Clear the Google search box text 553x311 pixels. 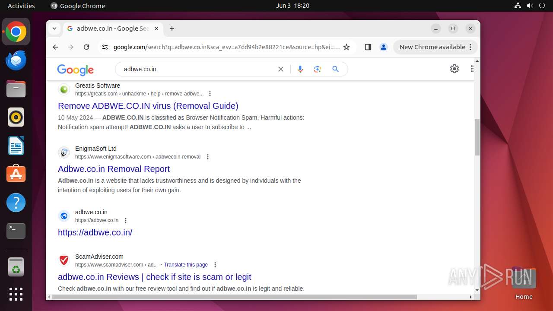click(x=281, y=69)
